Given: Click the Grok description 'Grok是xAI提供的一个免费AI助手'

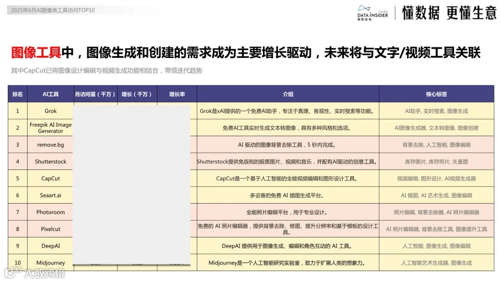Looking at the screenshot, I should (x=287, y=111).
